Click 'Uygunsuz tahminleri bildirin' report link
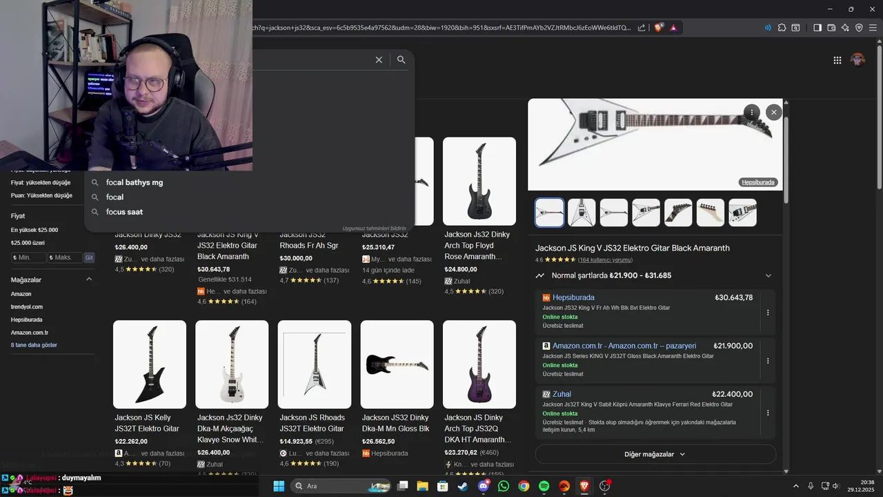This screenshot has height=497, width=883. coord(375,228)
